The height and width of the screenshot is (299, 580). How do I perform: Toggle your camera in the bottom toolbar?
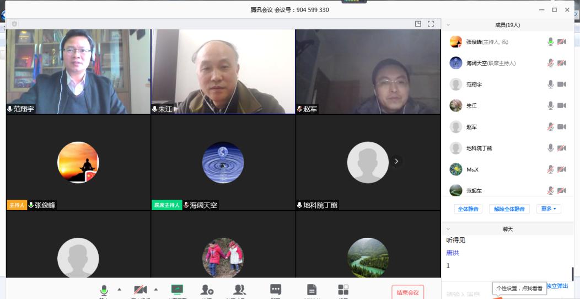click(x=141, y=290)
